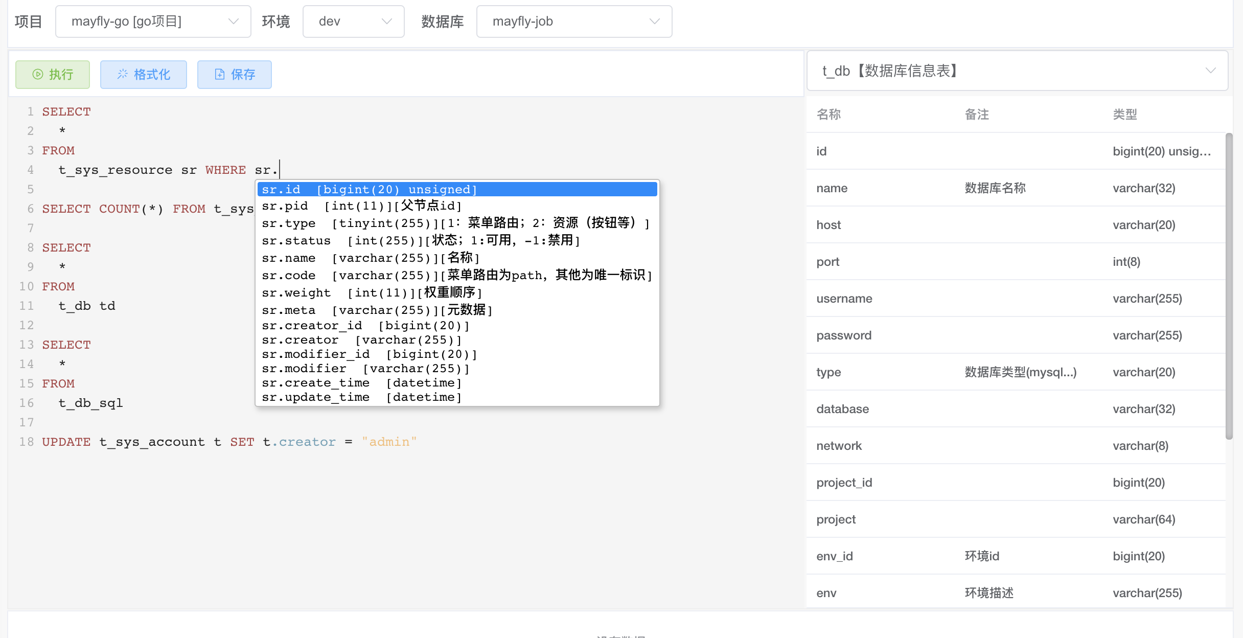Click chevron arrow of project dropdown
The width and height of the screenshot is (1243, 638).
coord(234,21)
